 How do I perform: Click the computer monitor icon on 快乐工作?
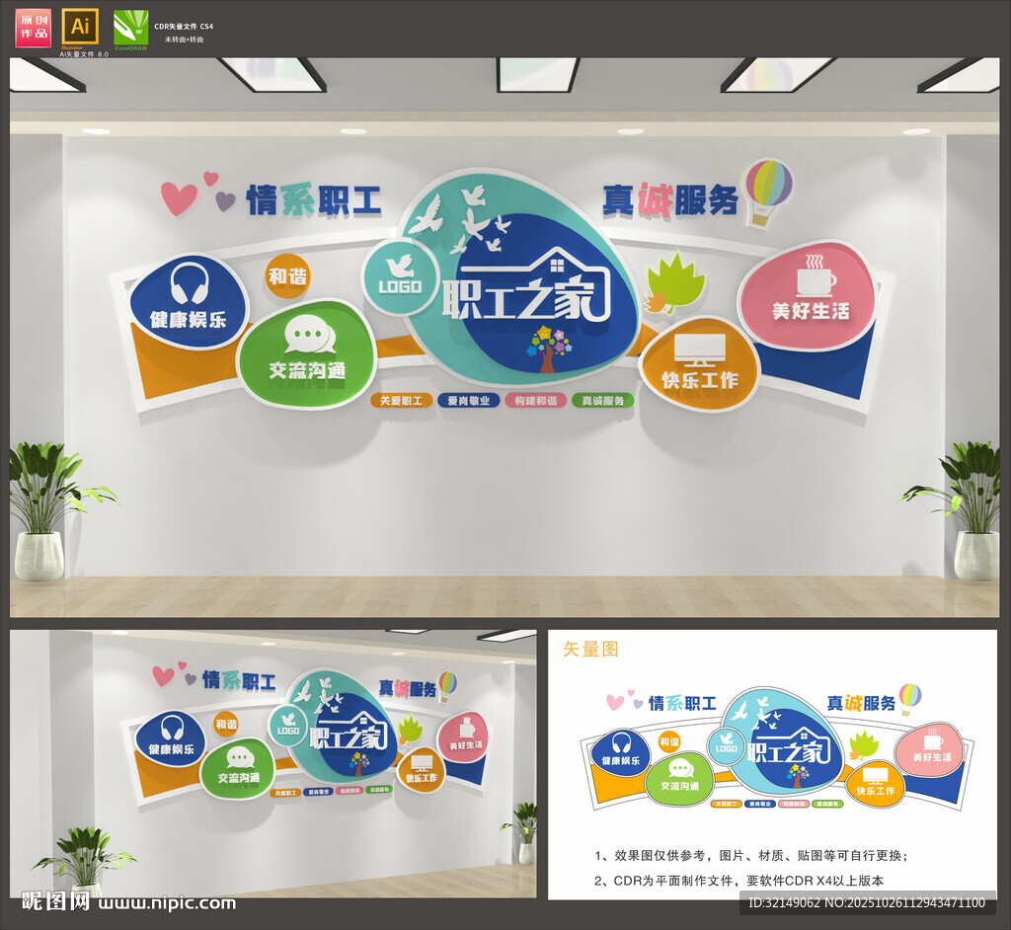tap(700, 350)
